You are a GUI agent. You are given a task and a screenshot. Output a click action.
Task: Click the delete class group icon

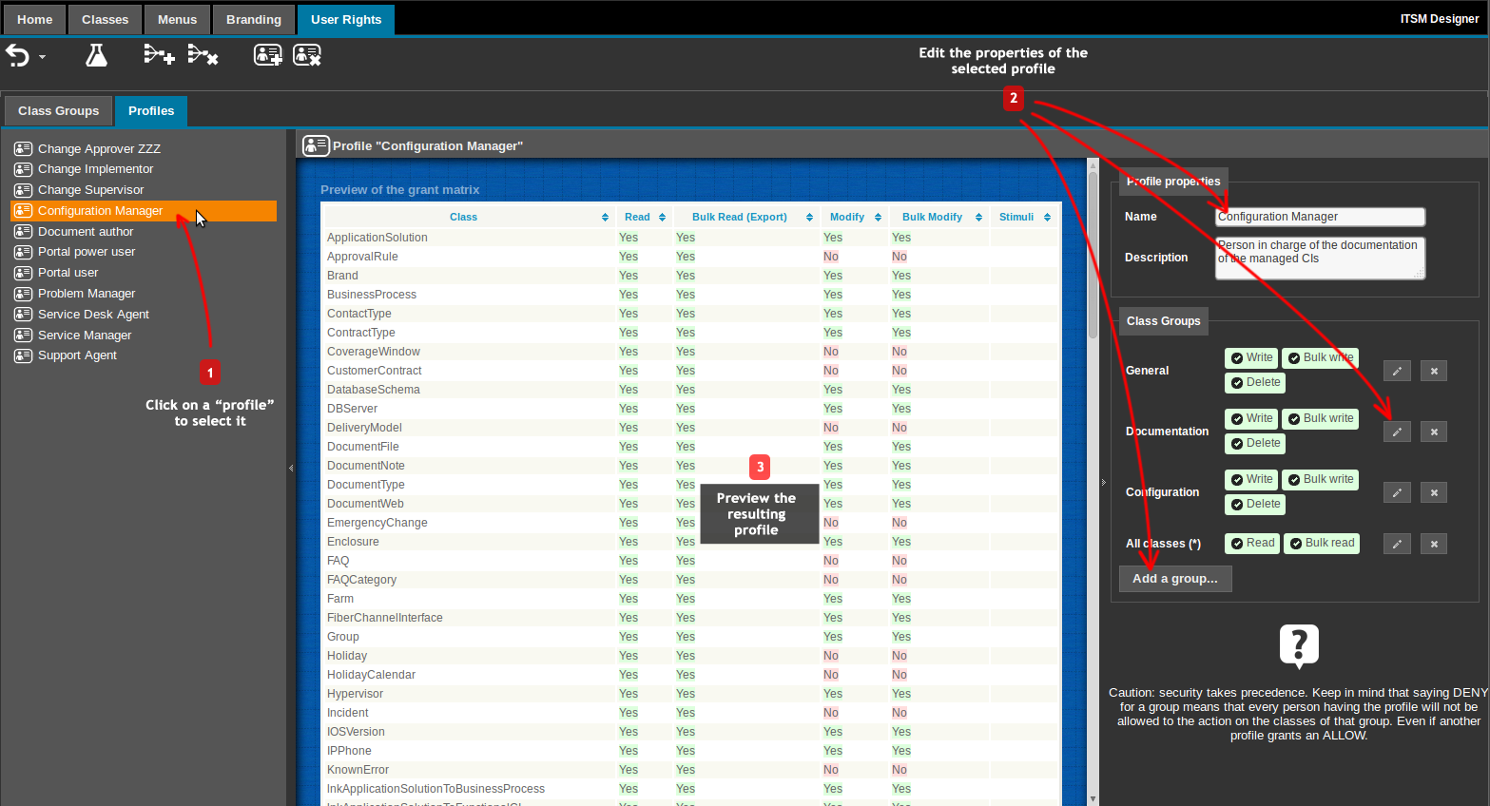click(203, 55)
